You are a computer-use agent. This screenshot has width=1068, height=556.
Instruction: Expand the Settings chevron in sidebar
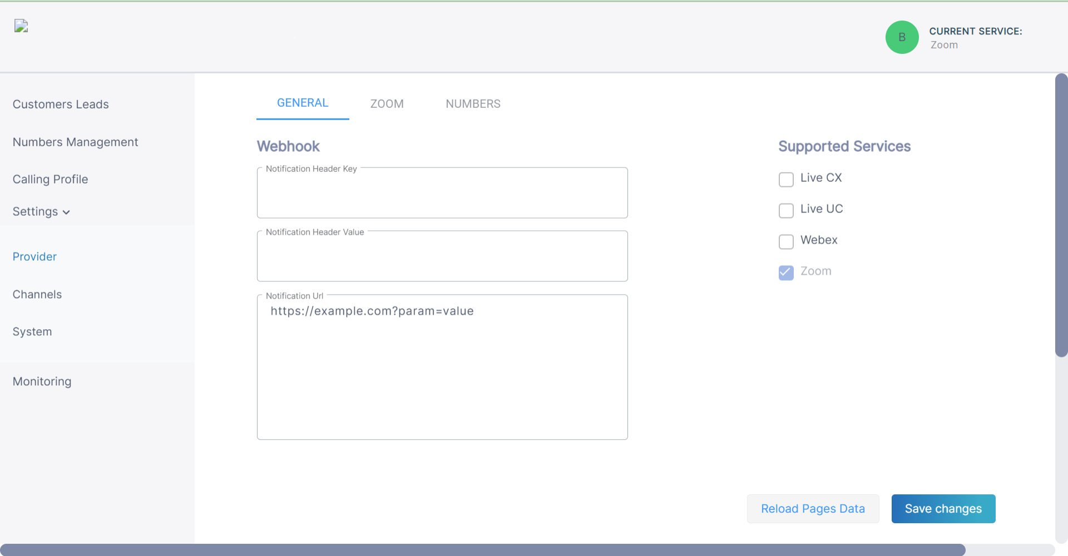click(66, 212)
